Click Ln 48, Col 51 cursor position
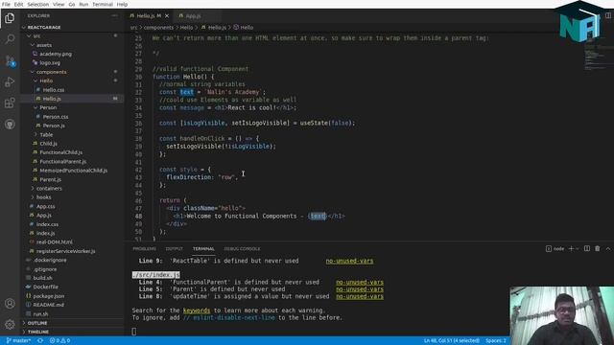The image size is (614, 345). click(x=452, y=341)
